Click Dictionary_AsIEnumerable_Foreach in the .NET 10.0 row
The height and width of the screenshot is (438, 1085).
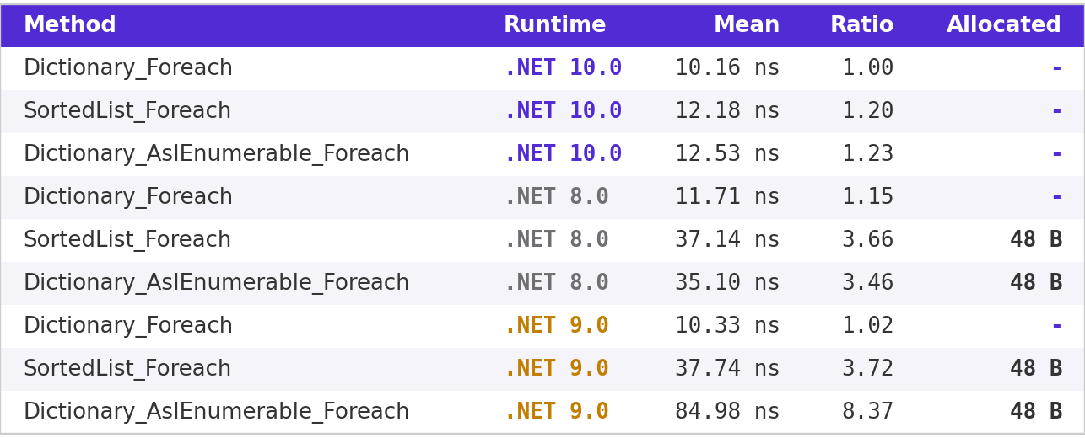pyautogui.click(x=216, y=154)
